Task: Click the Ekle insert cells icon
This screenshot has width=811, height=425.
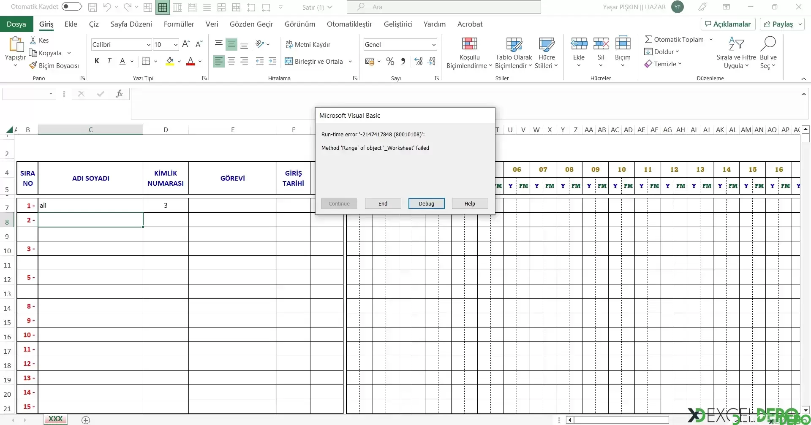Action: 579,43
